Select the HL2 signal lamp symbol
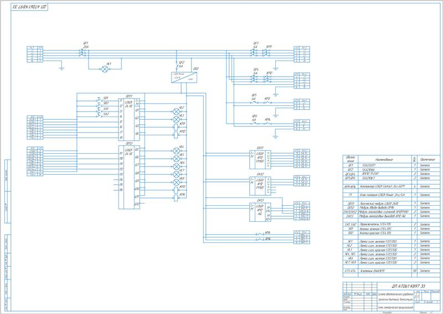Image resolution: width=443 pixels, height=314 pixels. [176, 112]
